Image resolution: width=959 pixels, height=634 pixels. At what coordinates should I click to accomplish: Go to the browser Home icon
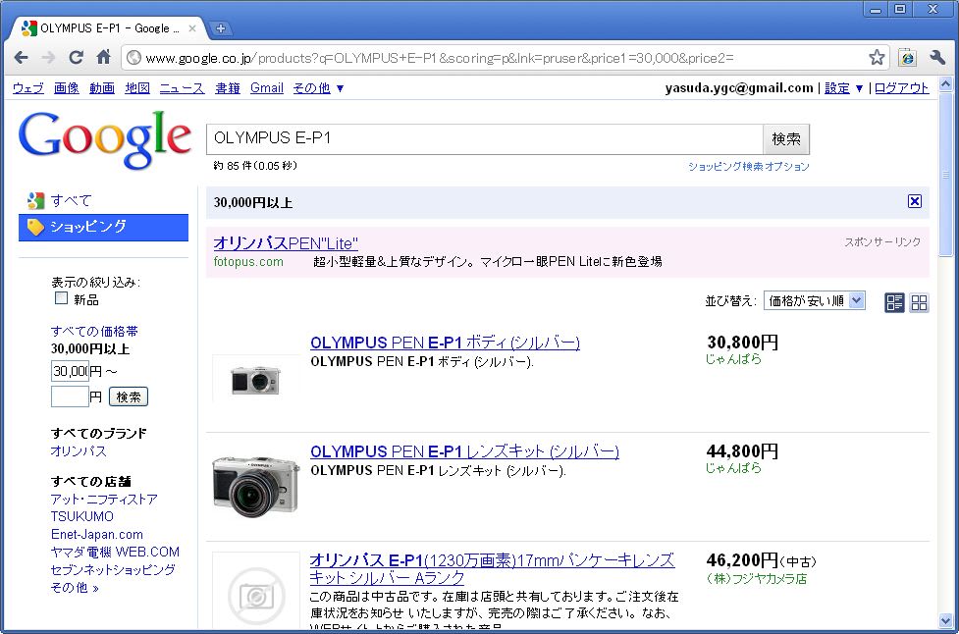(x=103, y=57)
